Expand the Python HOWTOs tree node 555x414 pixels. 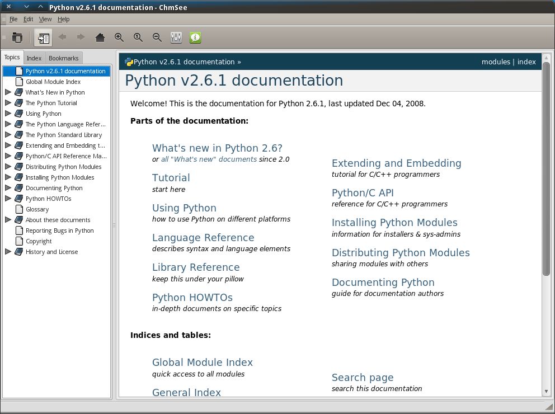(8, 198)
